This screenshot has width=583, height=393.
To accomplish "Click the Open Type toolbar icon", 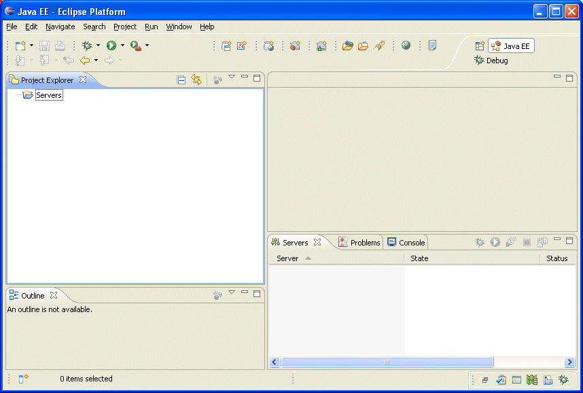I will tap(348, 46).
